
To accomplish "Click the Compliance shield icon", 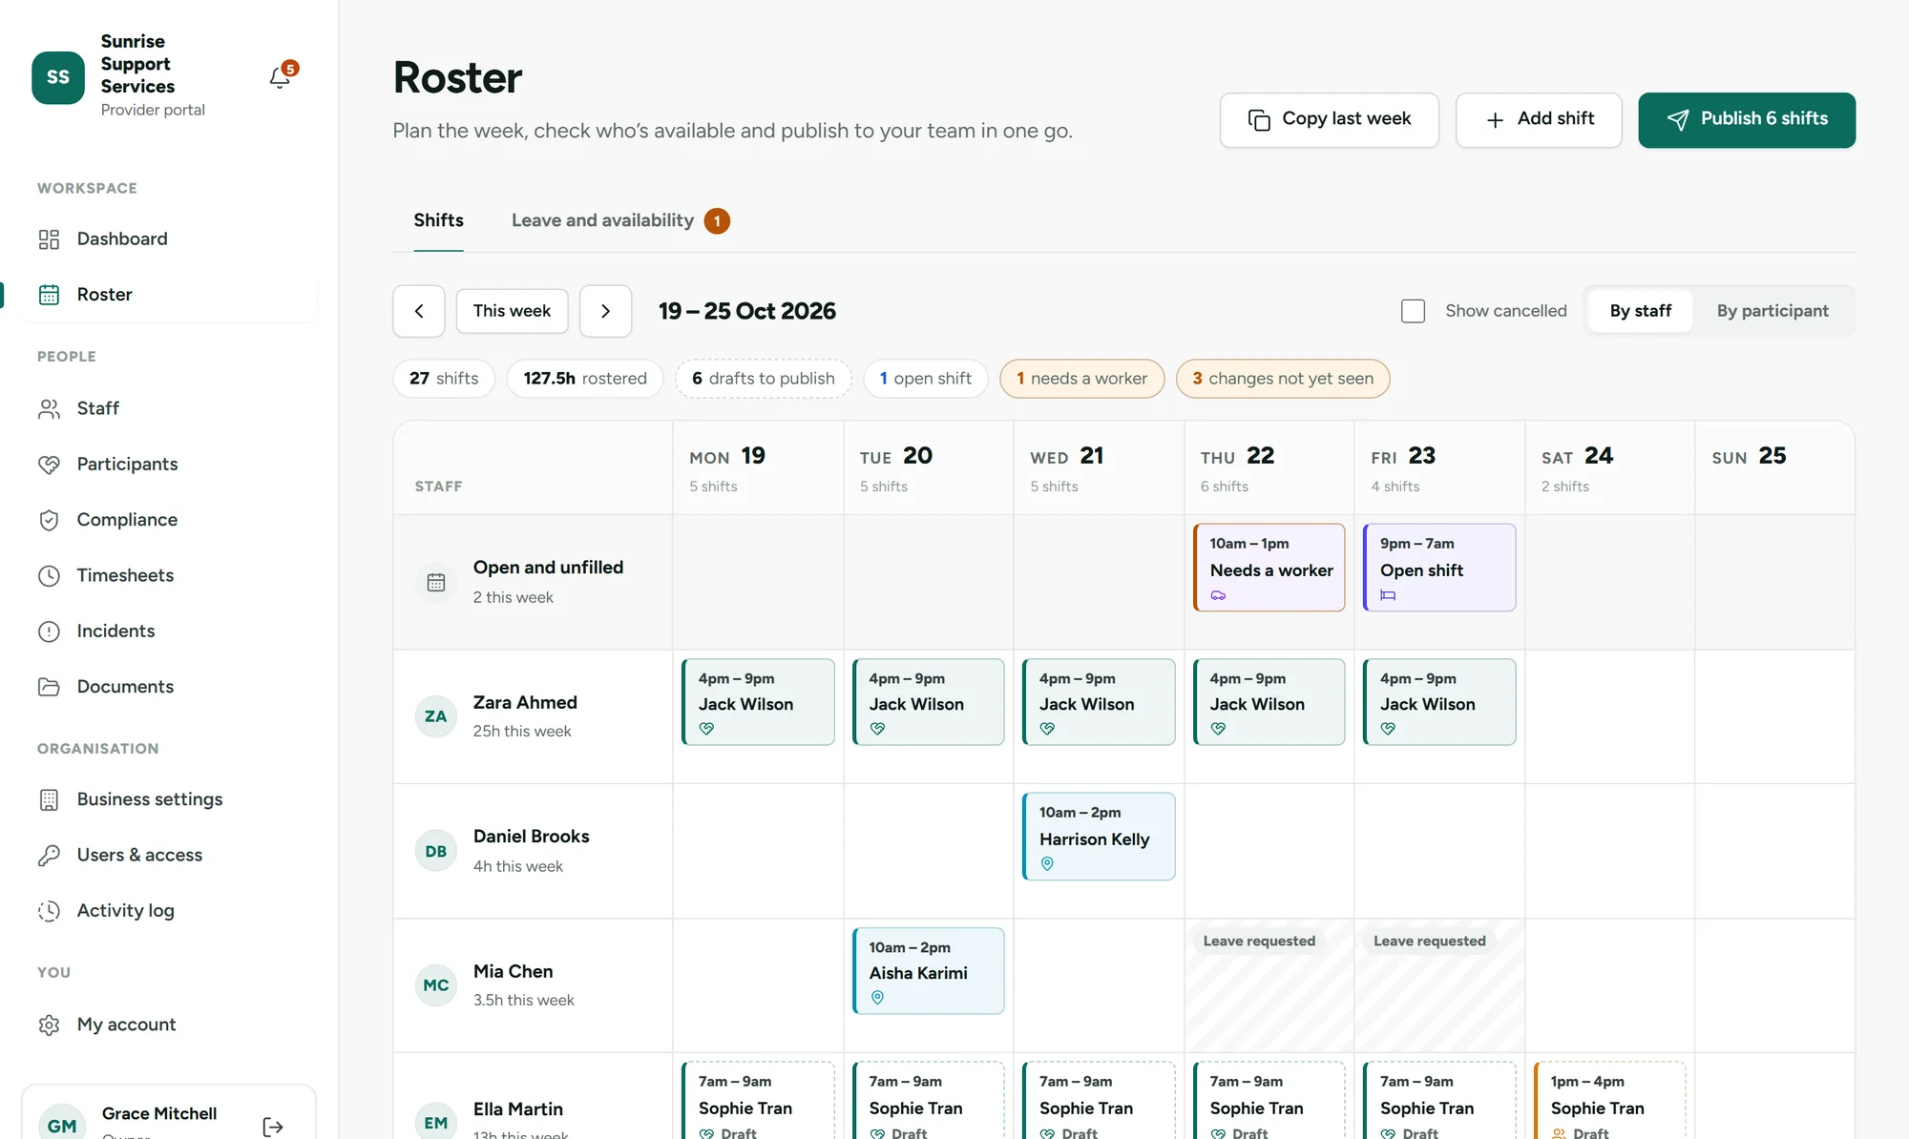I will click(49, 520).
